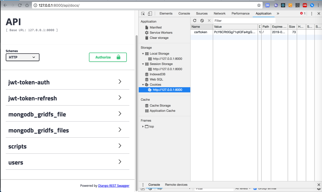Expand the users API section
322x192 pixels.
[67, 162]
